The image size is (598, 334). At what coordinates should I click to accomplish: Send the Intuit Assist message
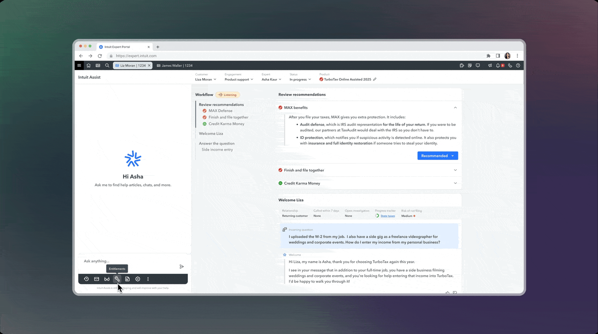pos(182,267)
